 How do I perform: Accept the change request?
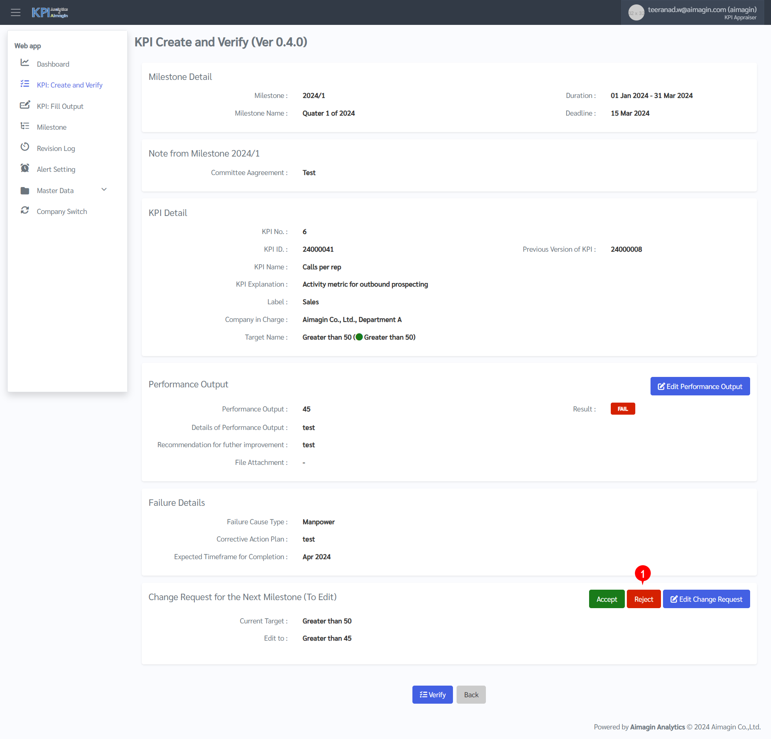click(x=606, y=599)
